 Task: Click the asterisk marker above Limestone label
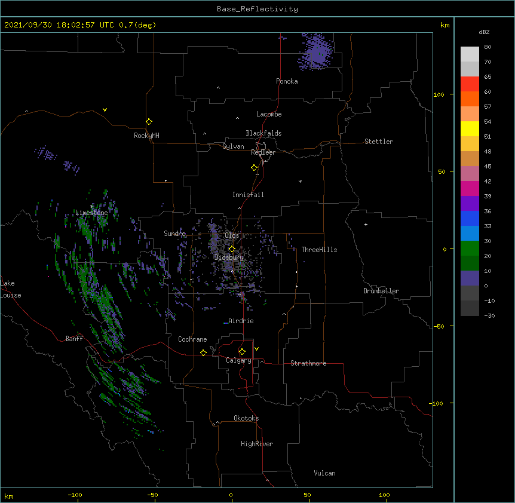[92, 207]
